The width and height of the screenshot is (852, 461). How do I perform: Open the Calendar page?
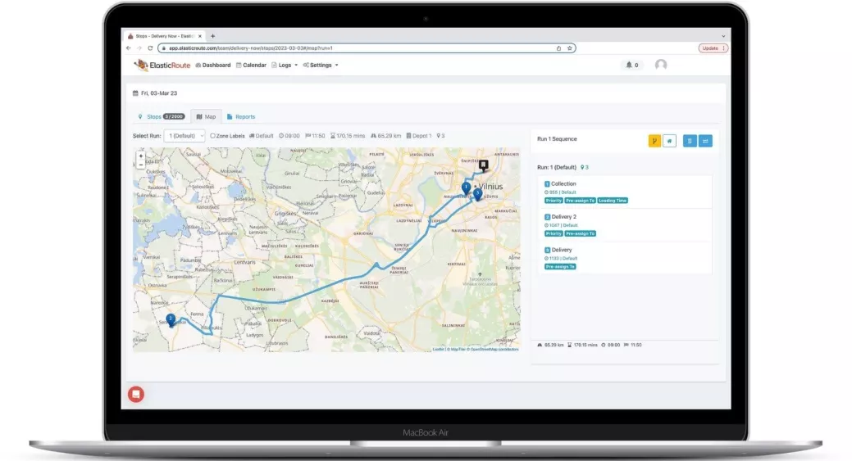[x=251, y=65]
